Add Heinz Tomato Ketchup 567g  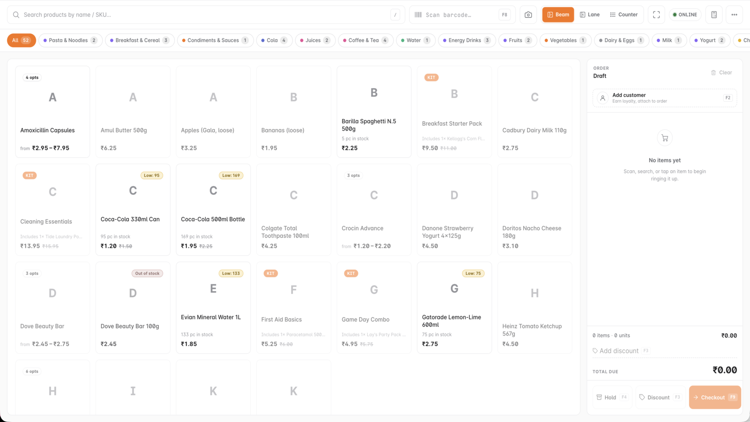point(535,308)
